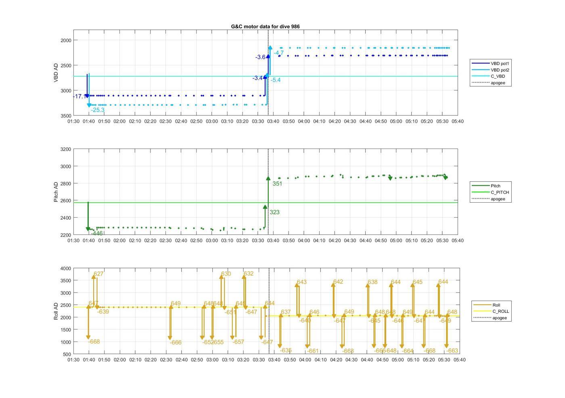This screenshot has width=565, height=398.
Task: Click the '4000' tick on Roll AD axis
Action: [x=65, y=268]
